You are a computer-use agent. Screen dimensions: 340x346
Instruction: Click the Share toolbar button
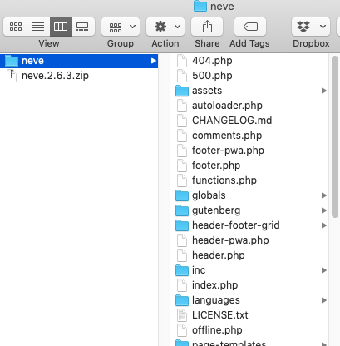coord(207,27)
